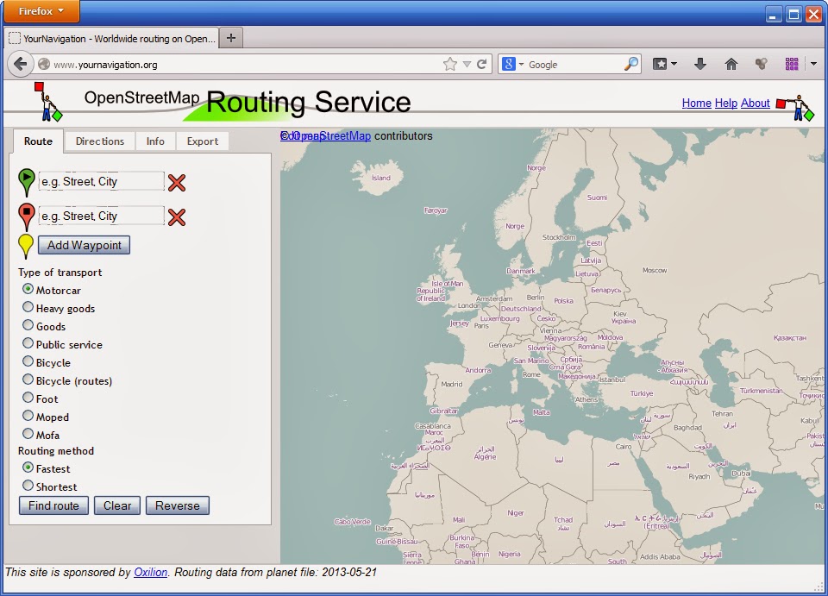Click the Add Waypoint button
Viewport: 828px width, 596px height.
pos(84,245)
